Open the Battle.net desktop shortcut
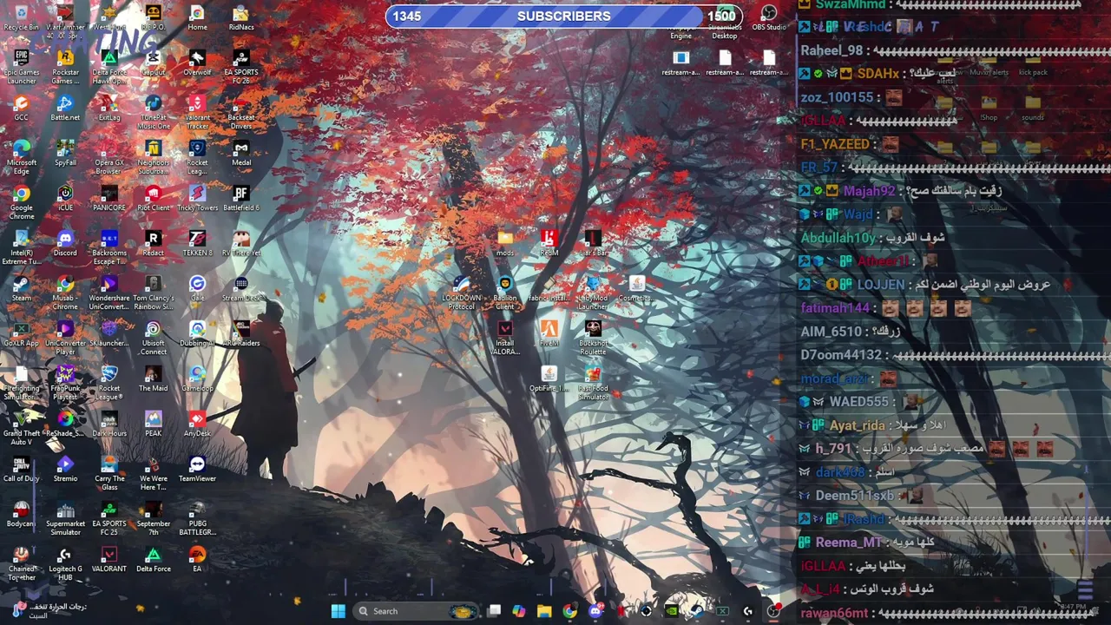The width and height of the screenshot is (1111, 625). click(65, 109)
